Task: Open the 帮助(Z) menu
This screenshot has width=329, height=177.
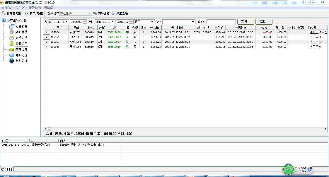Action: (49, 8)
